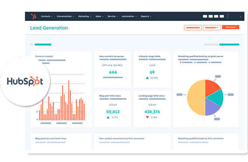
Task: Click the teal pie chart segment
Action: 216,98
